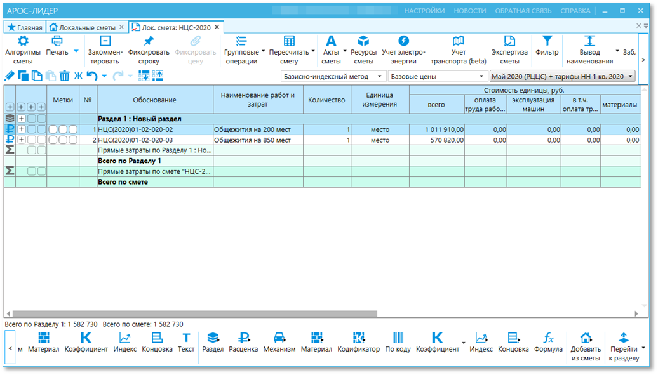Toggle first mark checkbox of row 2

tap(53, 140)
